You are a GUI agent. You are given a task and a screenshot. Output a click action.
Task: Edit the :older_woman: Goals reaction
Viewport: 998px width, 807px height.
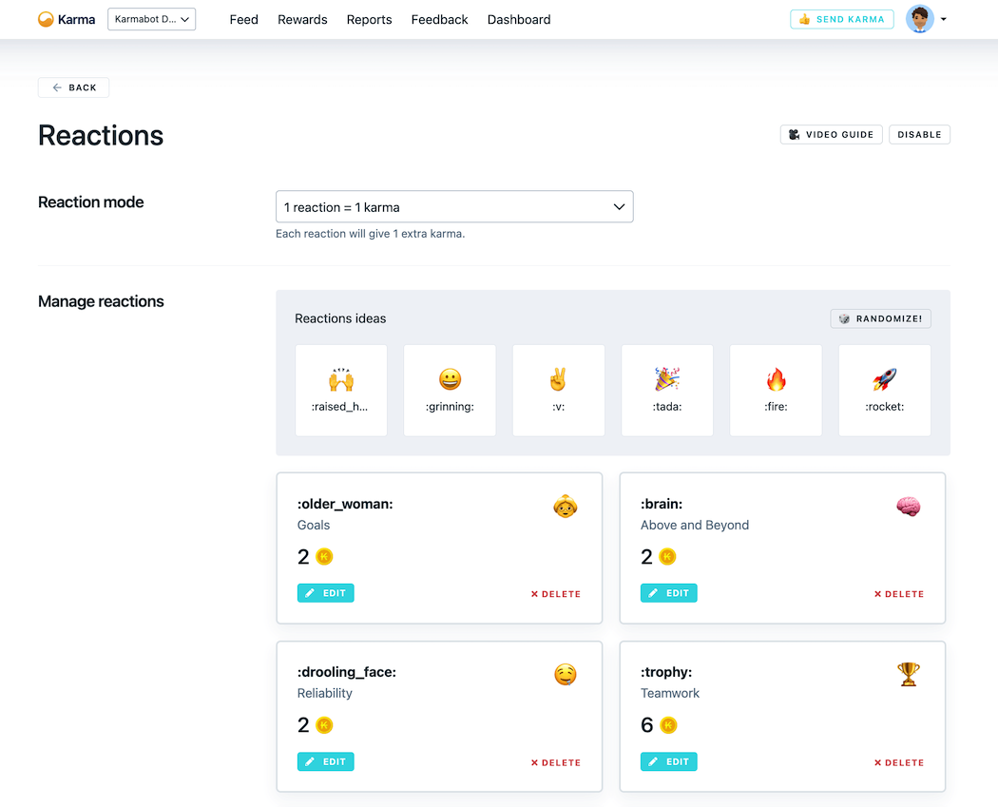coord(325,592)
